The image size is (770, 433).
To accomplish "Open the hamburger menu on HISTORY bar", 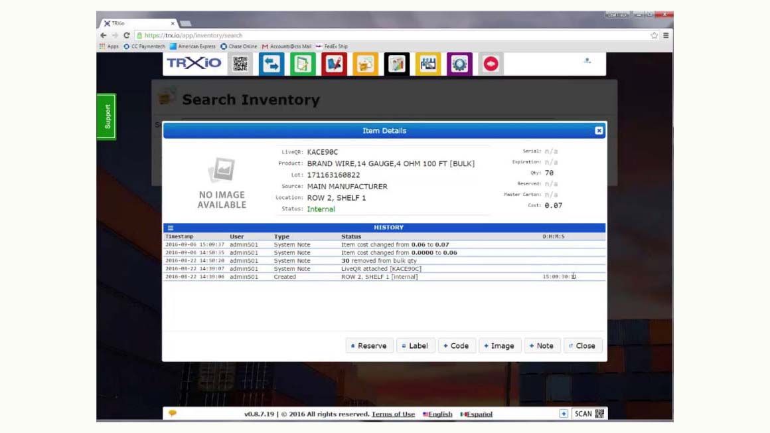I will click(x=170, y=228).
